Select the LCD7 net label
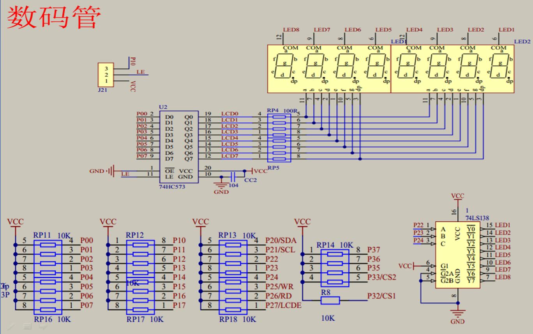533x334 pixels. click(x=229, y=156)
